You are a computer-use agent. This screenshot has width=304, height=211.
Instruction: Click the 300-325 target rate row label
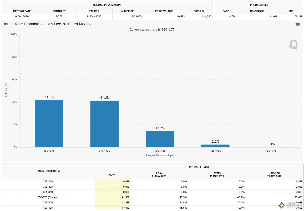(x=48, y=187)
